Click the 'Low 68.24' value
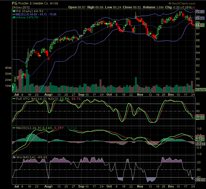Image resolution: width=206 pixels, height=189 pixels. [x=113, y=7]
